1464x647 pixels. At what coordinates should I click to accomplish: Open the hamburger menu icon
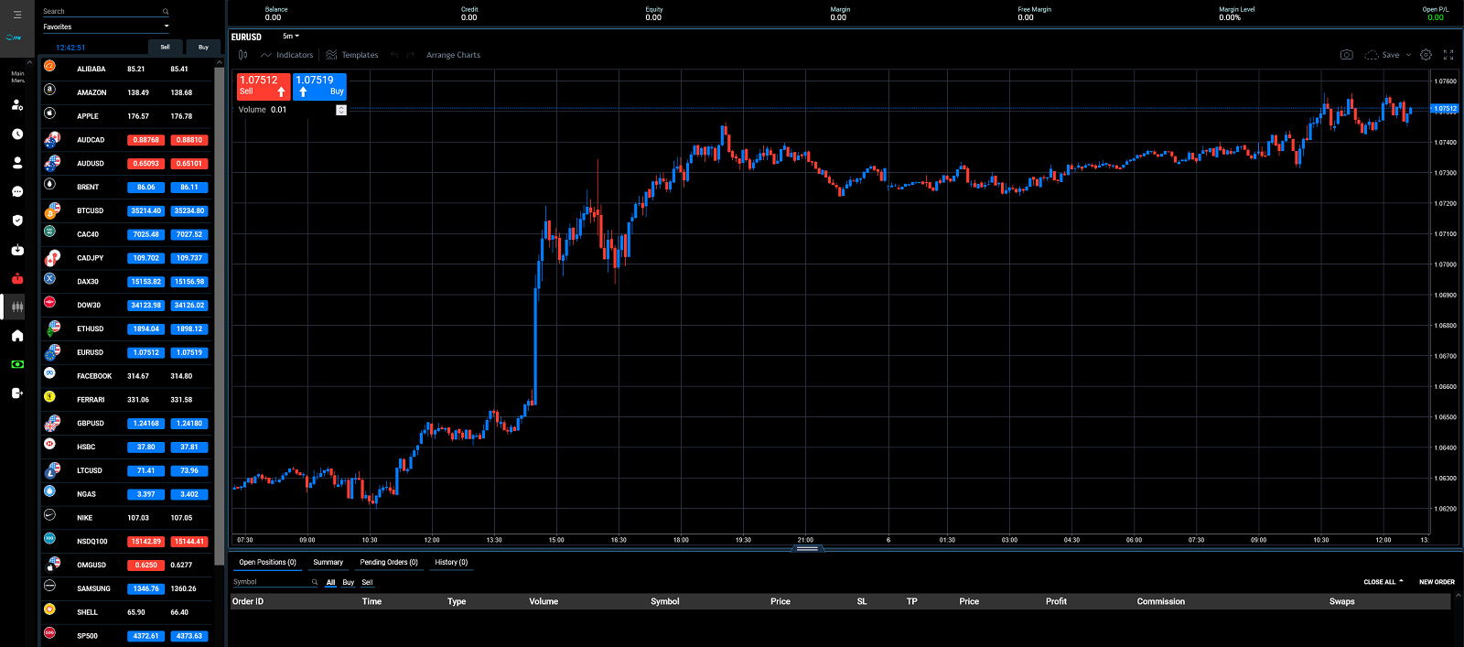coord(17,15)
